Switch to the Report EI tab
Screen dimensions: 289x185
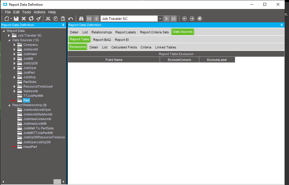pos(122,40)
